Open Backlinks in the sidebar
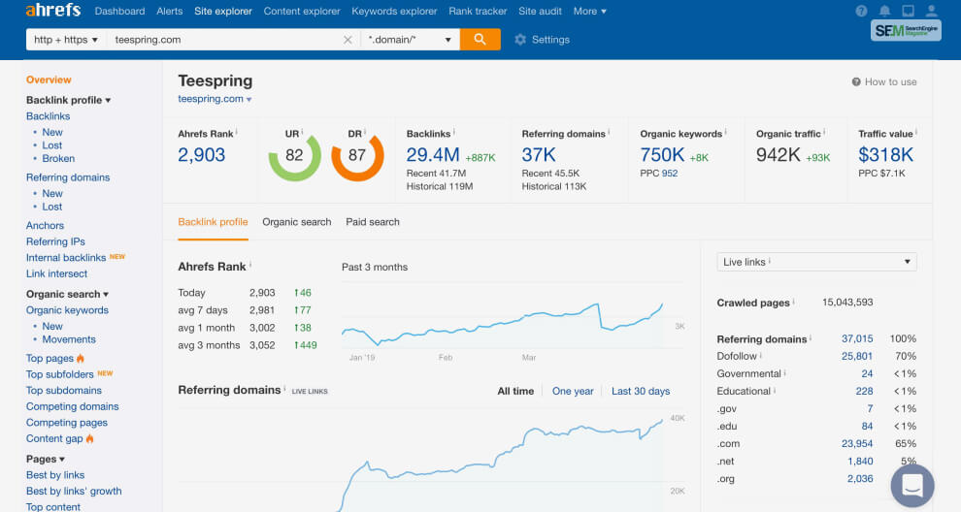Viewport: 961px width, 512px height. point(48,115)
